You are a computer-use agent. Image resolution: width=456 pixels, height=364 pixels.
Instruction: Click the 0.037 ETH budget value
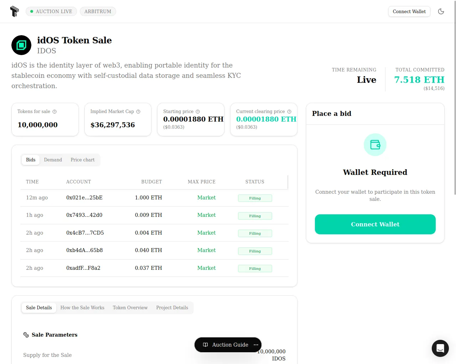[149, 268]
